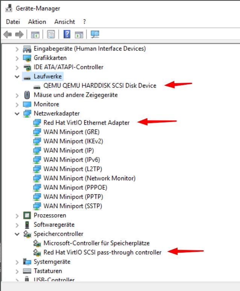Expand the Mäuse und andere Zeigegeräte node
Viewport: 240px width, 291px height.
point(17,95)
